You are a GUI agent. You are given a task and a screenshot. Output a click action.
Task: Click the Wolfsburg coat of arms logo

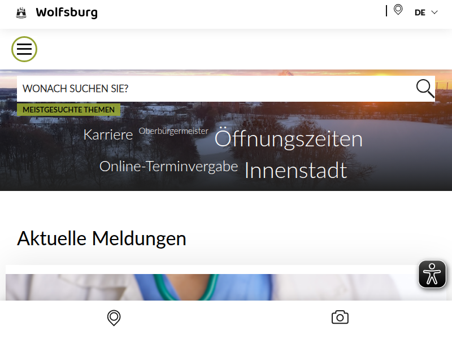(21, 12)
